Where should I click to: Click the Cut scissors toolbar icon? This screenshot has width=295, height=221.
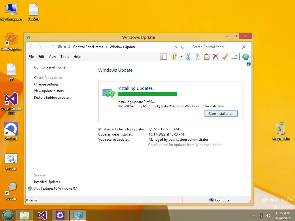(188, 57)
